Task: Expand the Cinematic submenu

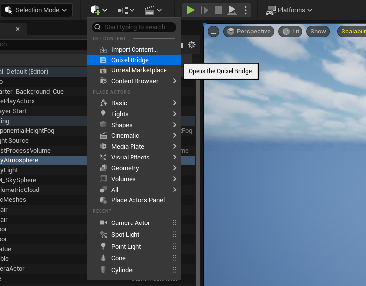Action: [x=134, y=135]
